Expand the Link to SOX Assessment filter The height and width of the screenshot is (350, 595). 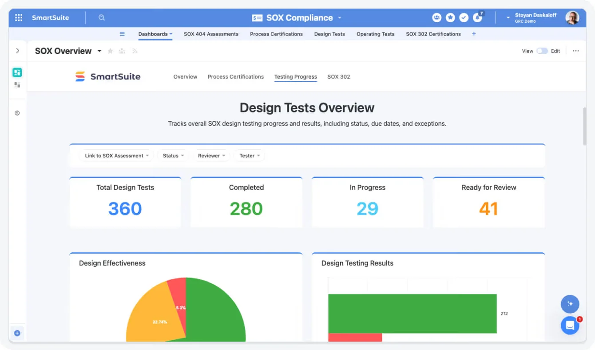(117, 155)
